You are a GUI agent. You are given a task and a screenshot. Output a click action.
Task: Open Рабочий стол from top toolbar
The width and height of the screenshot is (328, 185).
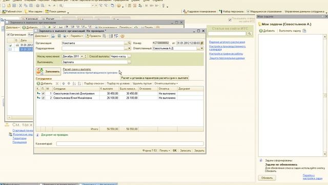click(x=12, y=11)
